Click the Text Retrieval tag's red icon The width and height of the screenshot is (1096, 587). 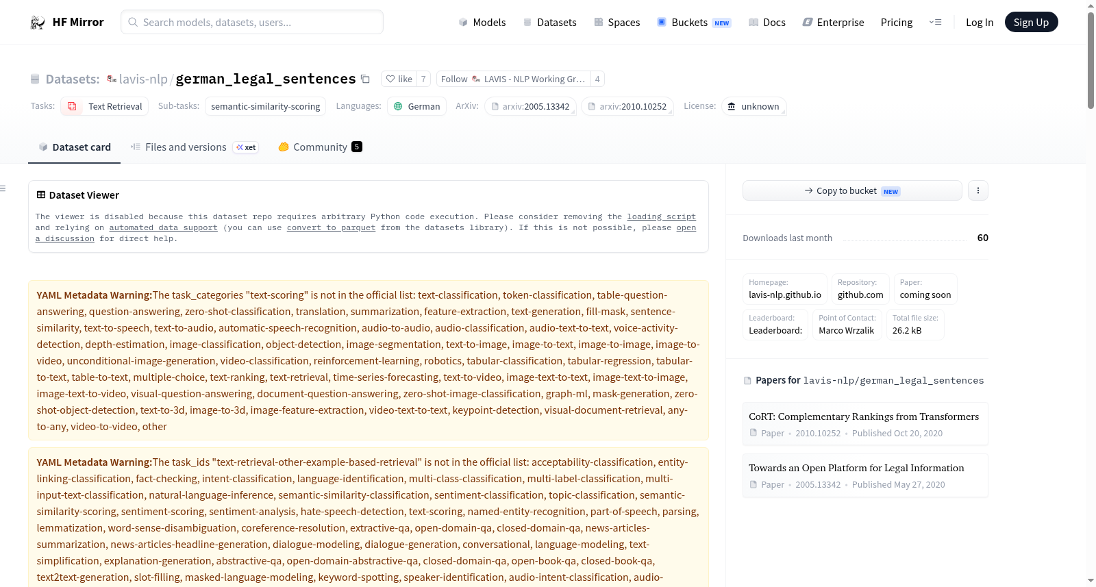point(72,106)
